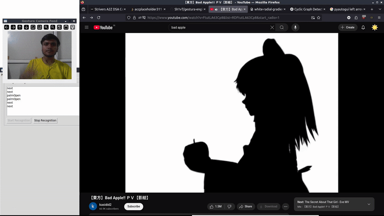Click the Gestura webcam feed image

pyautogui.click(x=39, y=55)
